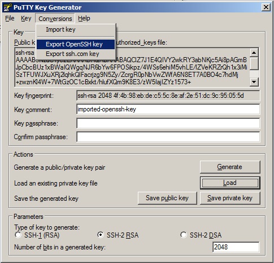Choose the SSH-2 DSA key type

pos(184,235)
